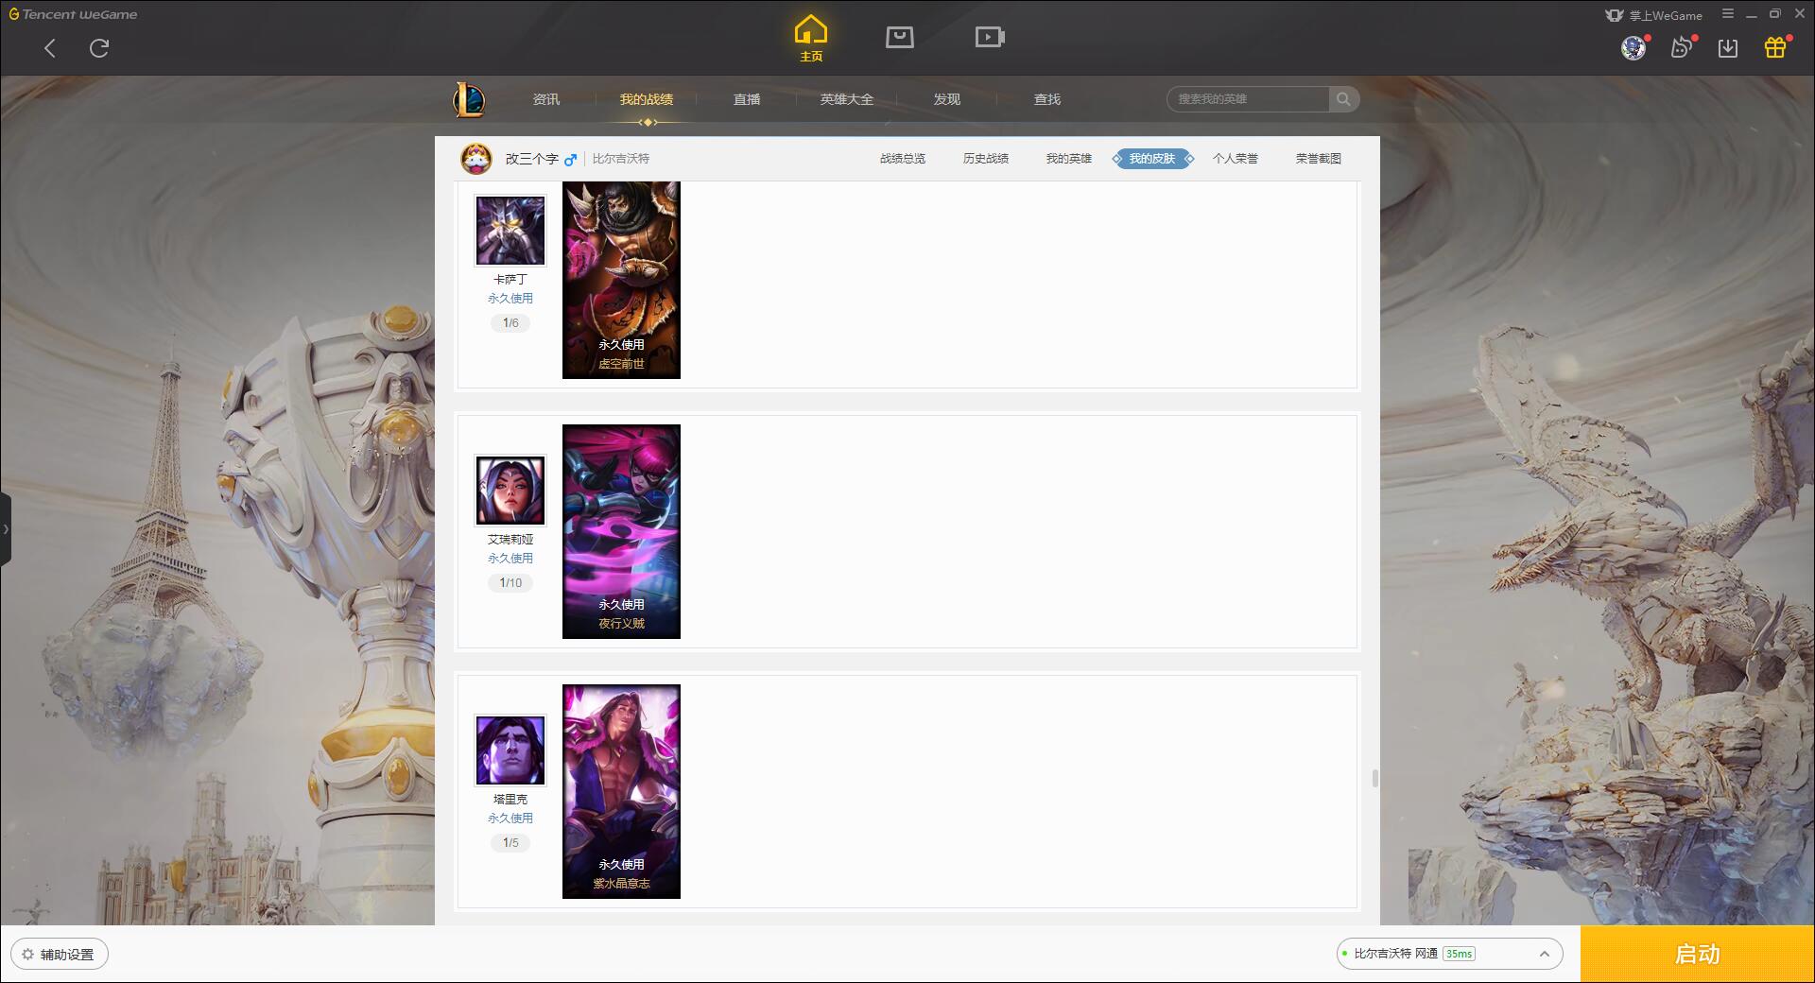Click the skin list scrollbar thumb
Viewport: 1815px width, 983px height.
click(1374, 778)
